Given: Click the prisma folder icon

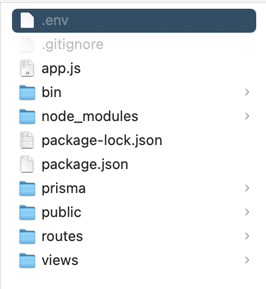Looking at the screenshot, I should tap(27, 188).
